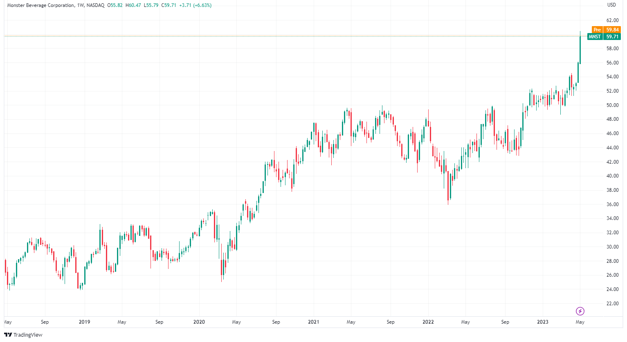Viewport: 627px width, 342px height.
Task: Click the 1W interval label in header
Action: coord(80,5)
